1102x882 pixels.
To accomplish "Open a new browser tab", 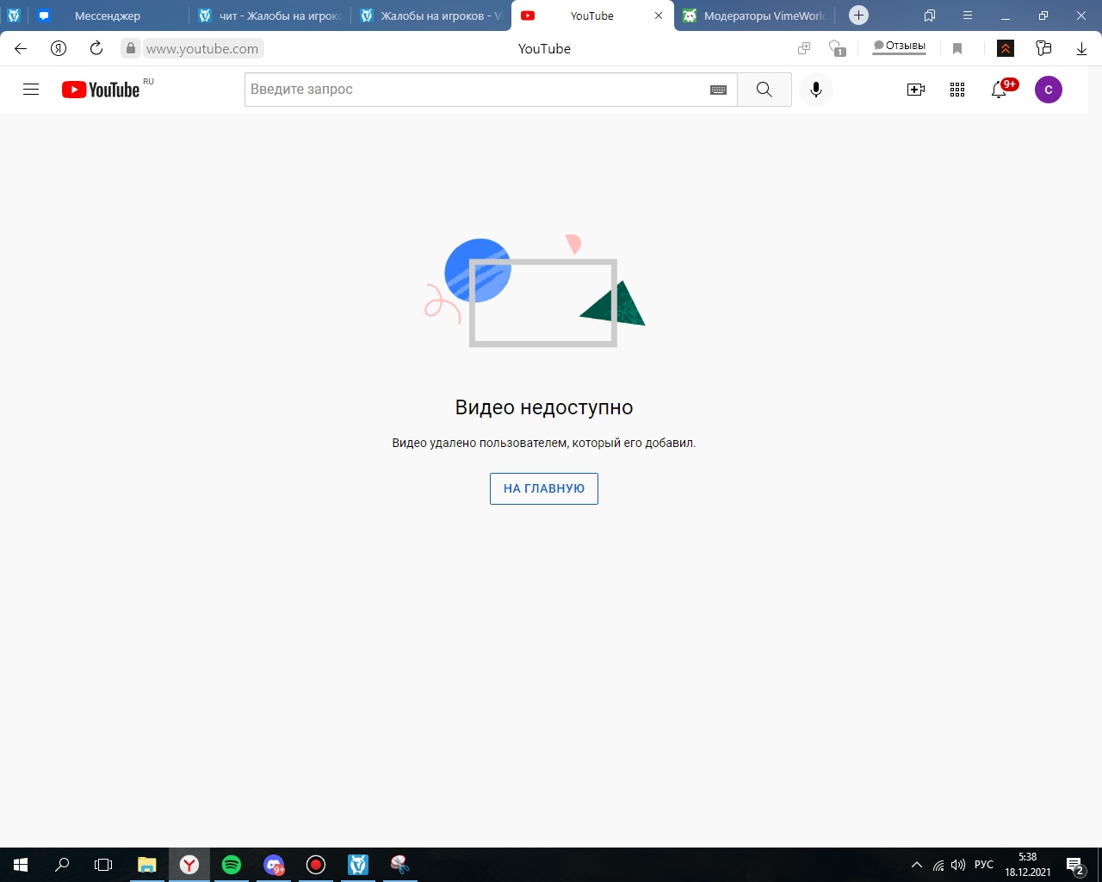I will click(858, 16).
